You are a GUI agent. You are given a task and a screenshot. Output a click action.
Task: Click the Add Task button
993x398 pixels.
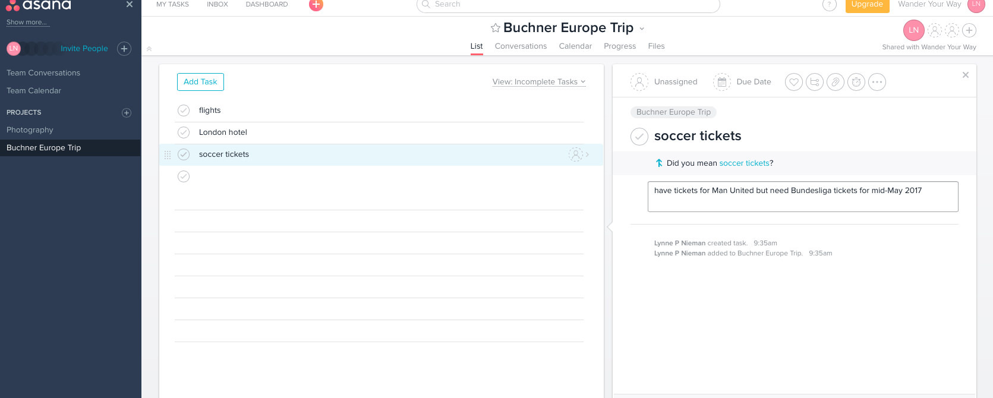(x=200, y=82)
